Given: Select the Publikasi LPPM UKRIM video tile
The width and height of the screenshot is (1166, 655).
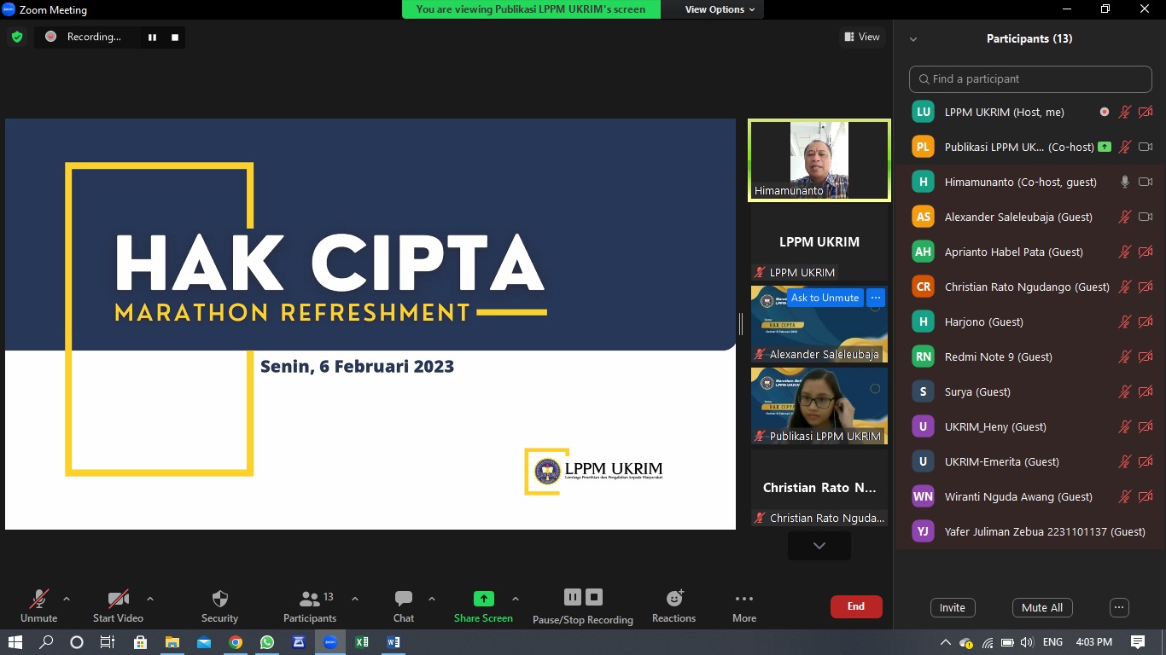Looking at the screenshot, I should [x=819, y=406].
